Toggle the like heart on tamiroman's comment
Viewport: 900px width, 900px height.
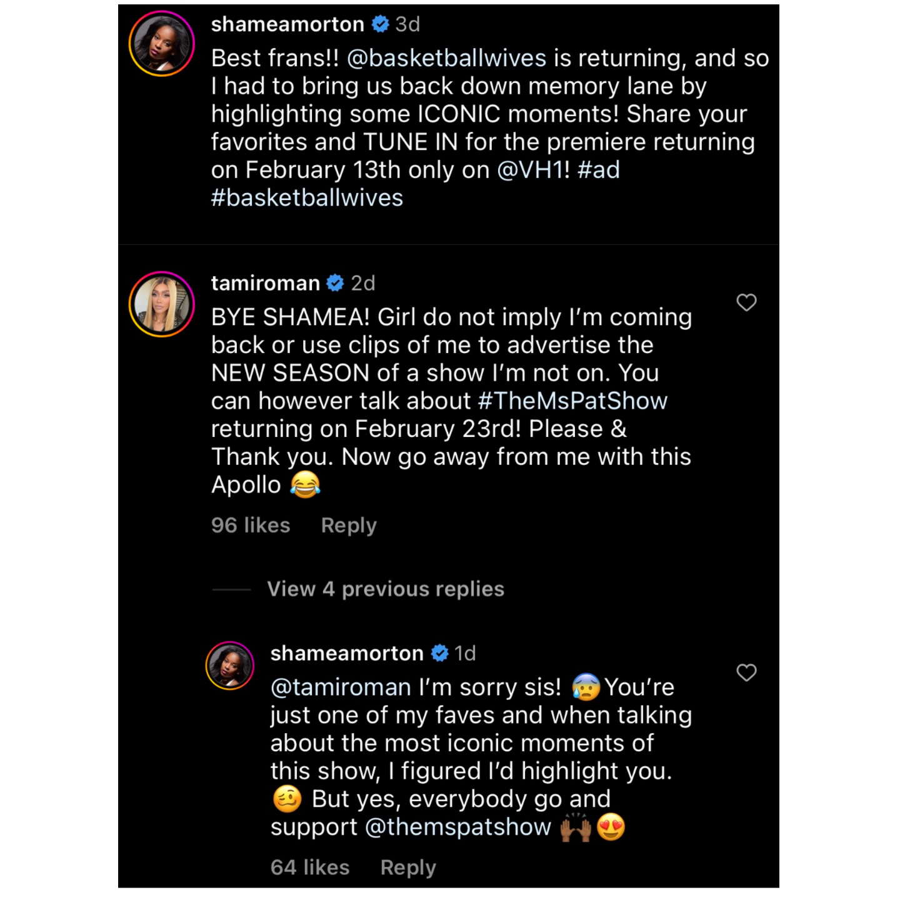tap(747, 302)
